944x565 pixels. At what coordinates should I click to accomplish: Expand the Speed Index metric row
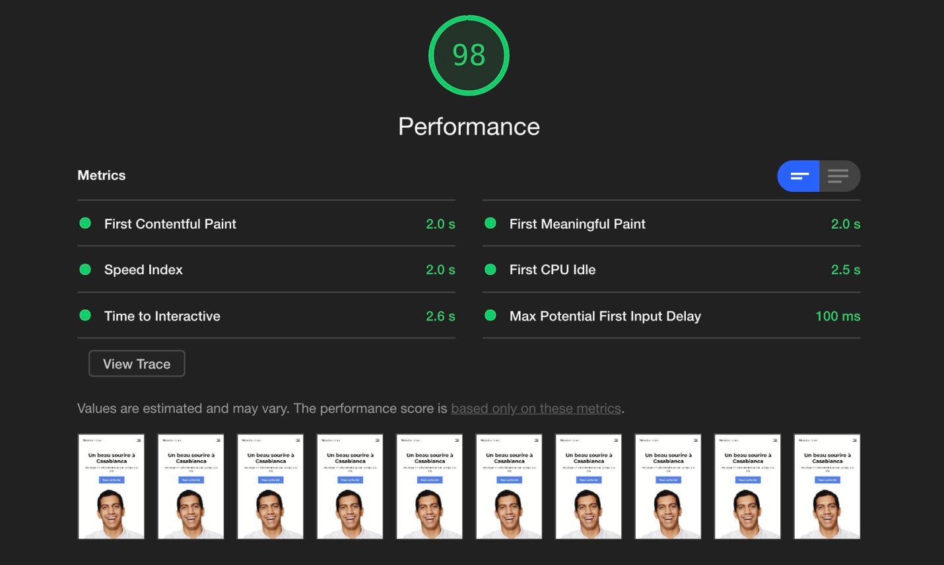(266, 270)
